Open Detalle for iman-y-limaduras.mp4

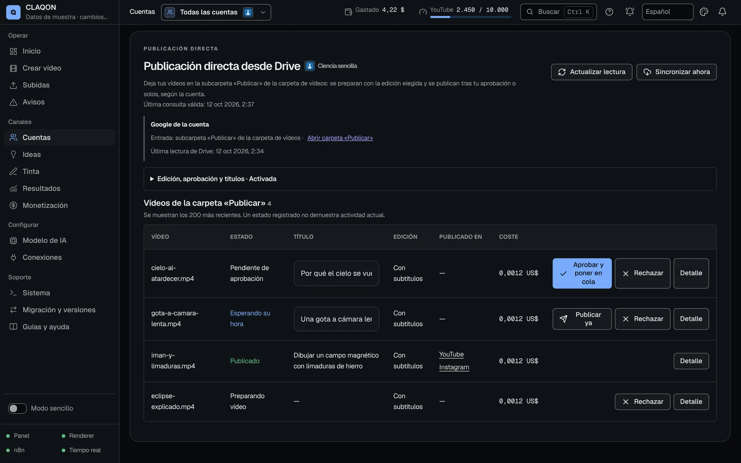[x=691, y=361]
